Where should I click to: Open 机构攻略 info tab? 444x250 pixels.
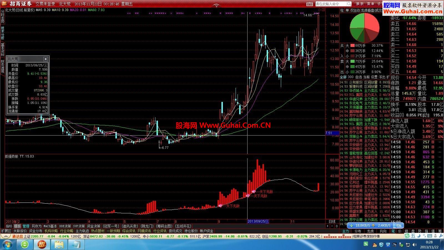click(x=51, y=231)
